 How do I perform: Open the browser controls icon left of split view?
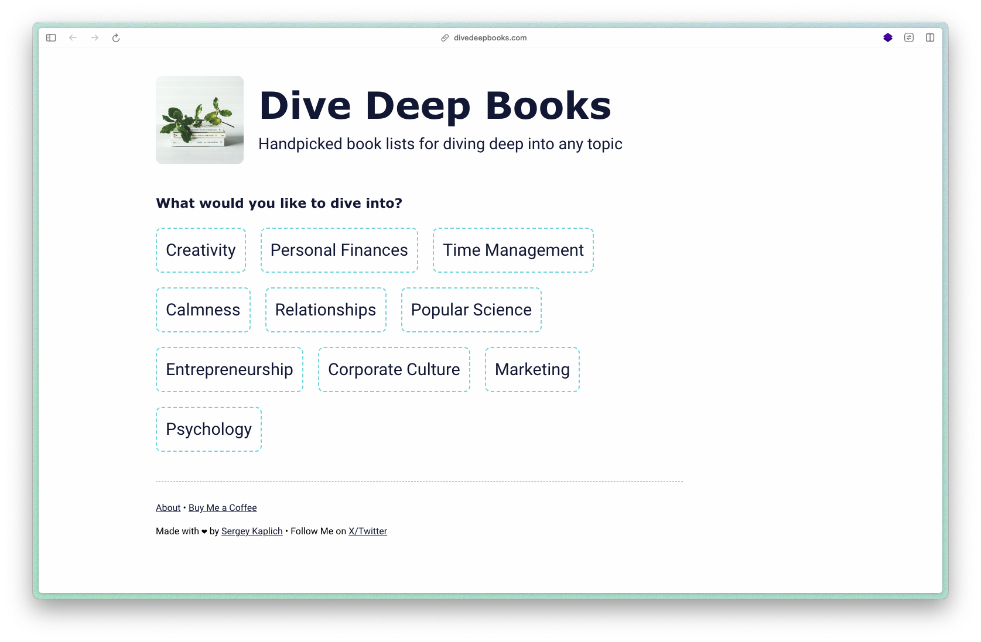coord(909,37)
